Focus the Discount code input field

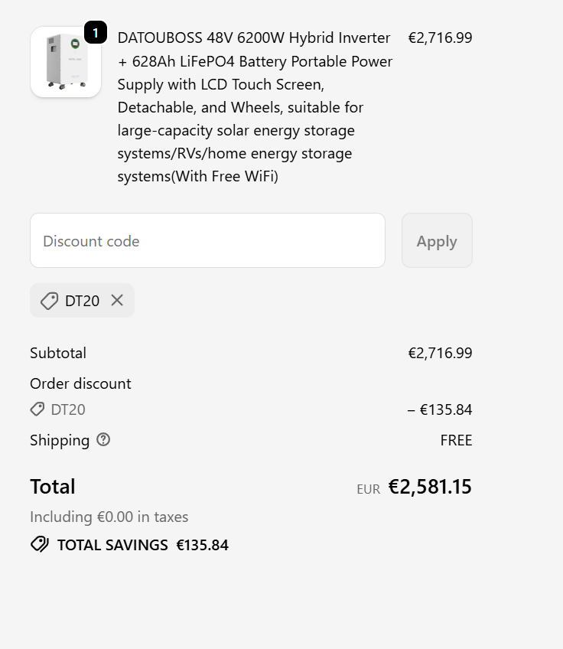click(x=207, y=241)
